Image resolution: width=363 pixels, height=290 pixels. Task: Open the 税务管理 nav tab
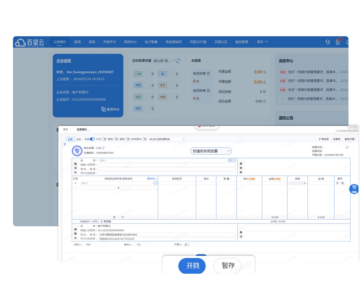point(242,42)
